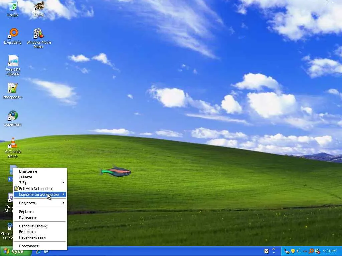Image resolution: width=342 pixels, height=256 pixels.
Task: Open the orange Everything magnifier tray icon
Action: click(311, 251)
